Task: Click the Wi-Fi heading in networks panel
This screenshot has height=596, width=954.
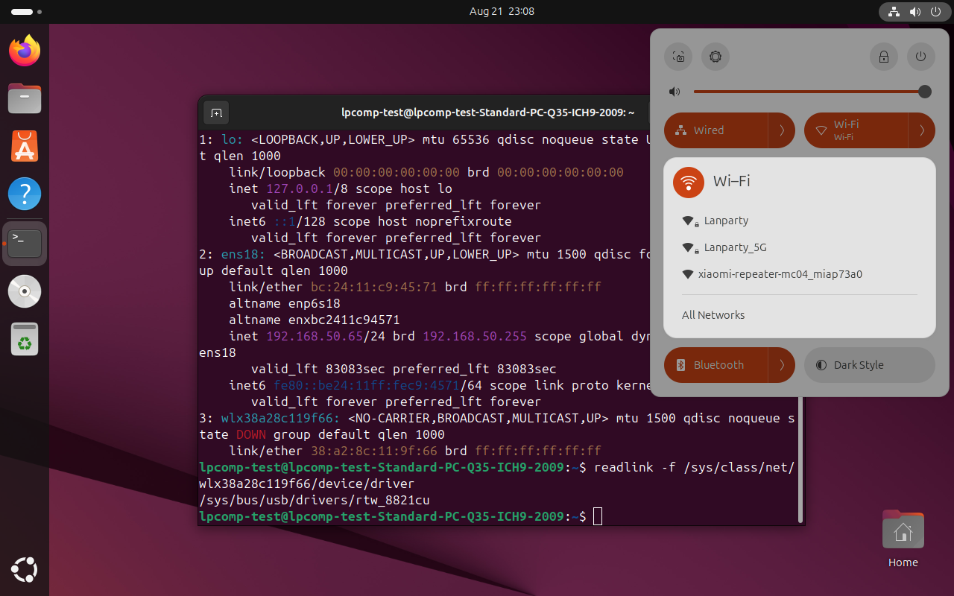Action: [731, 181]
